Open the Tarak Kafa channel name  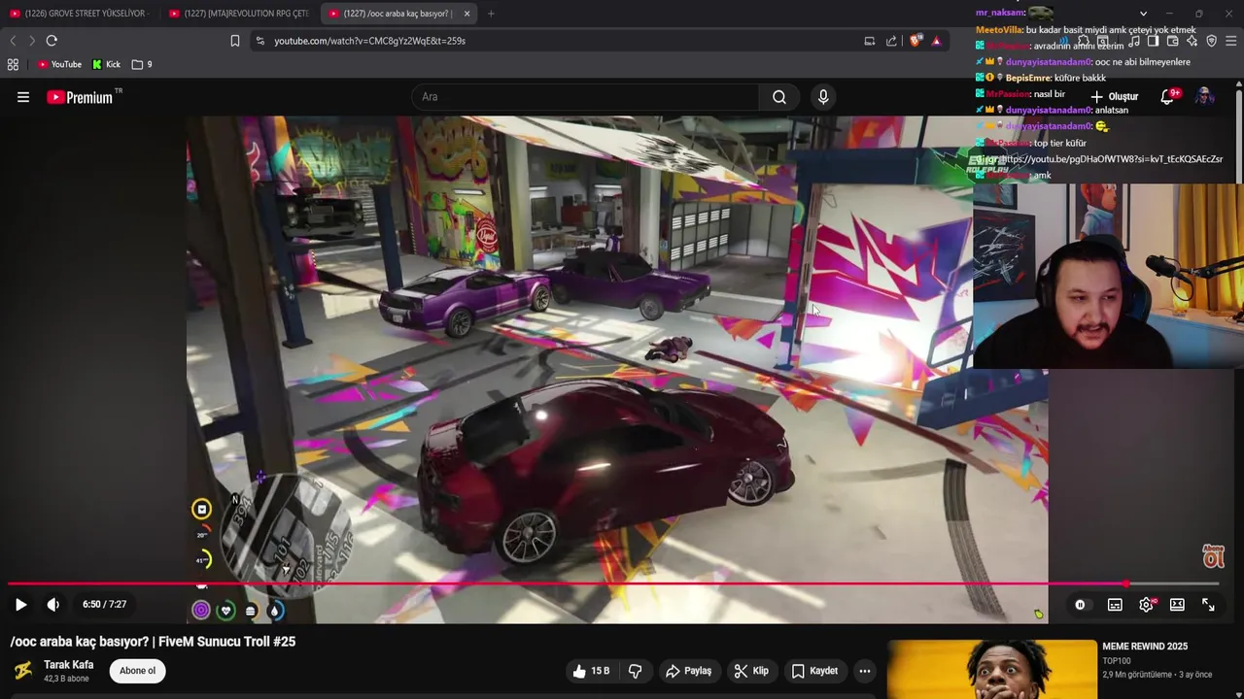(68, 665)
